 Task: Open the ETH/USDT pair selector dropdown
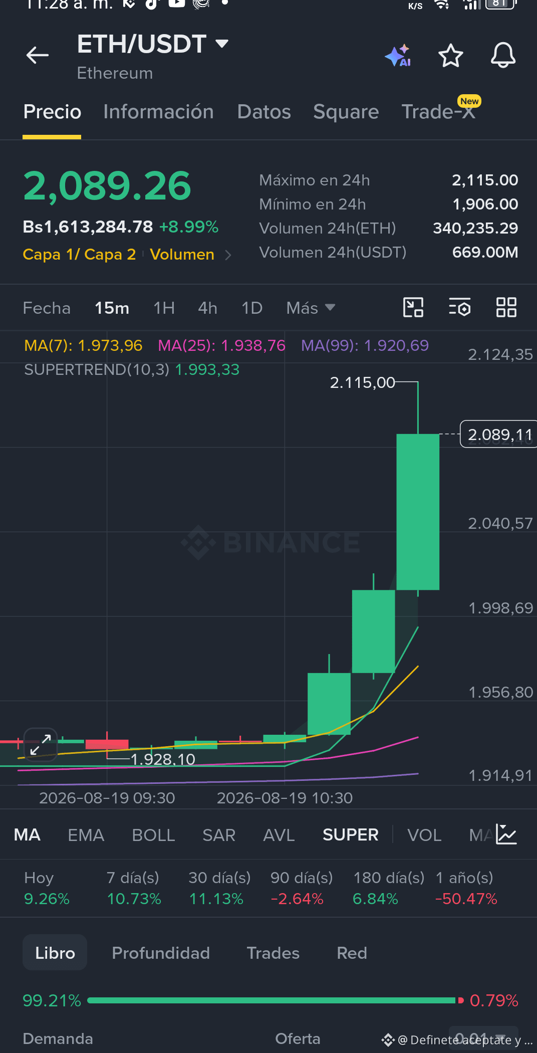tap(153, 44)
